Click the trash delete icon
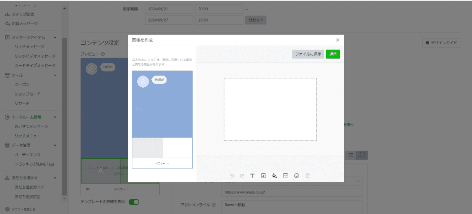The image size is (472, 214). (307, 176)
